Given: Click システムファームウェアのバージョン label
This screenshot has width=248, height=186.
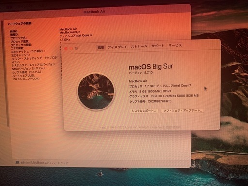Looking at the screenshot, I should (34, 65).
